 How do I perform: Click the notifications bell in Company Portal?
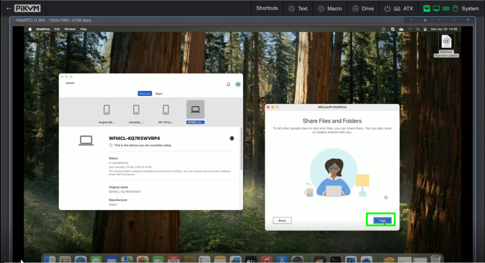coord(229,84)
